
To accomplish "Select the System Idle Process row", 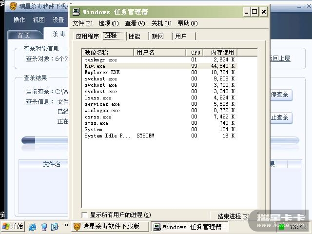I will (x=159, y=136).
